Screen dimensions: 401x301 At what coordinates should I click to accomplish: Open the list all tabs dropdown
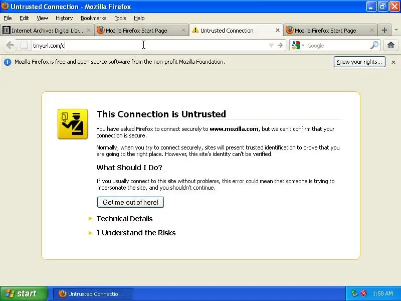(x=396, y=30)
